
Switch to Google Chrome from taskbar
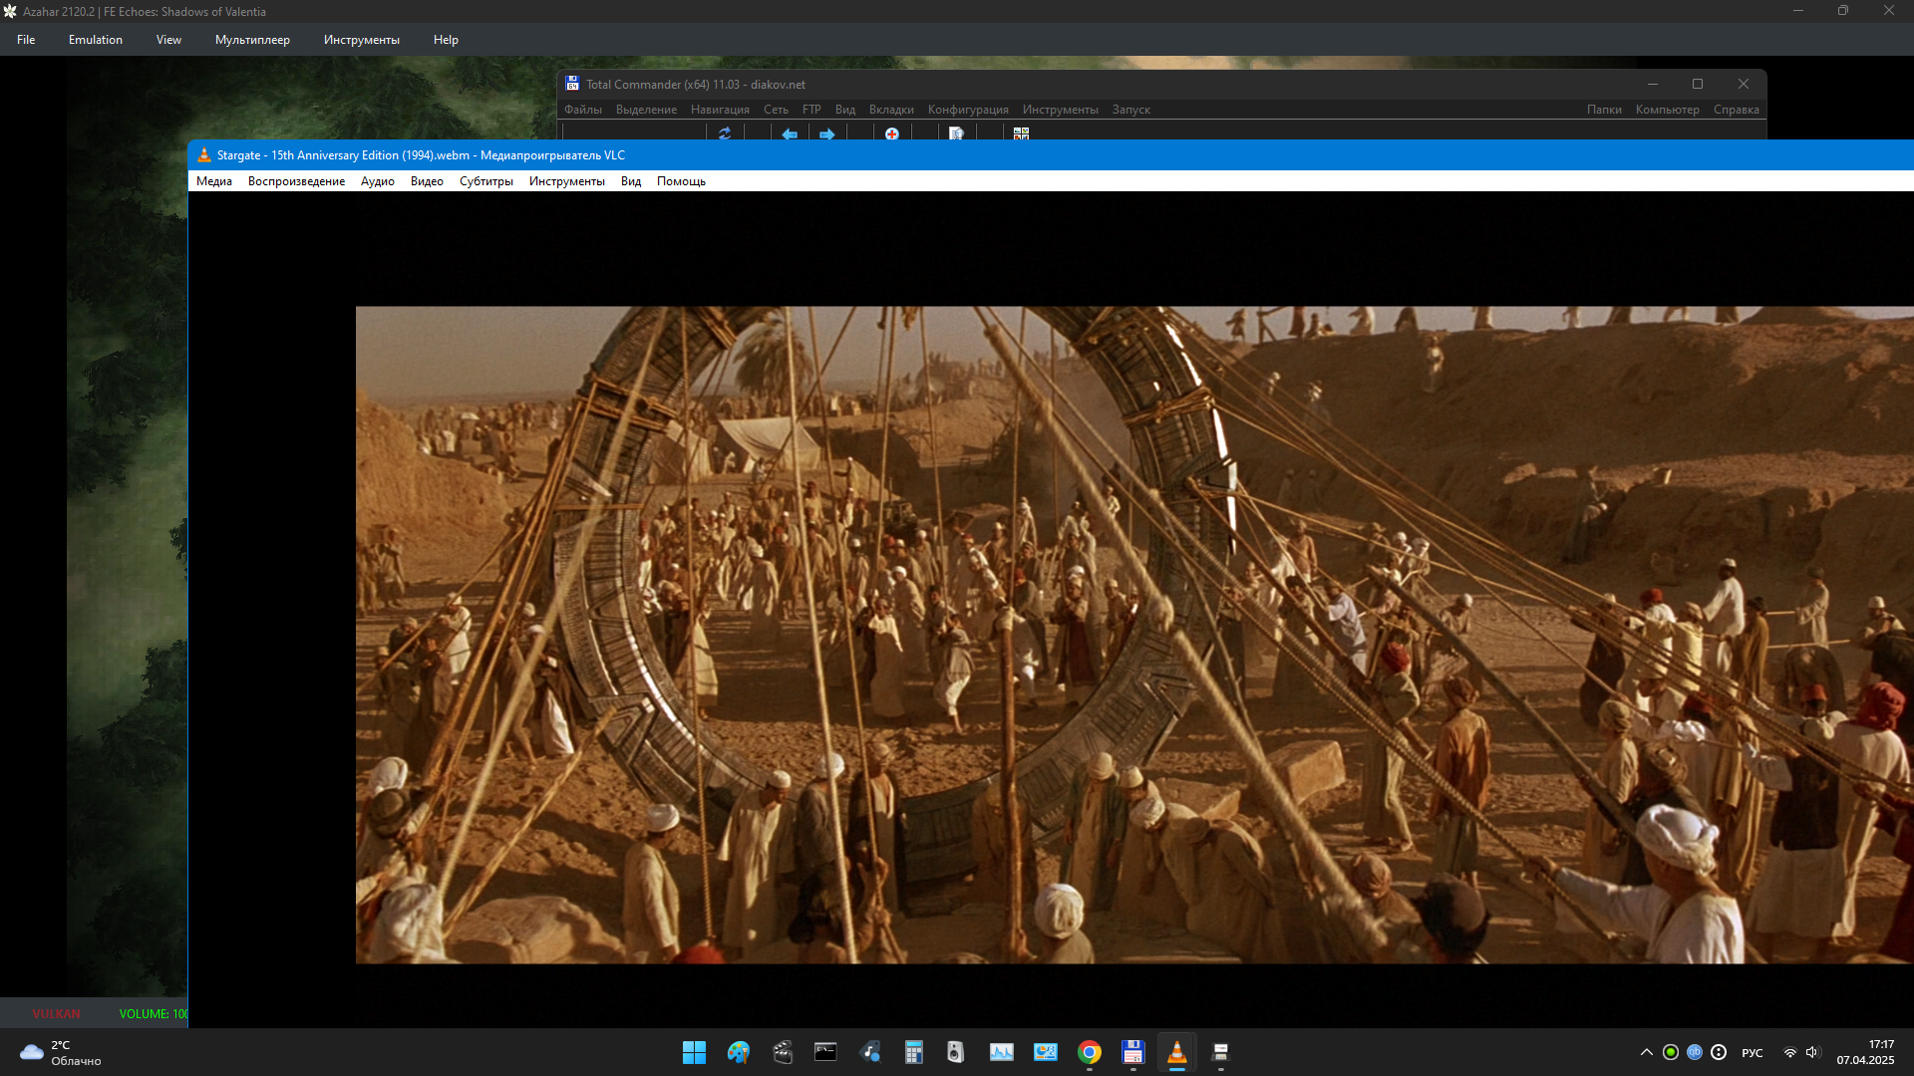(x=1089, y=1052)
